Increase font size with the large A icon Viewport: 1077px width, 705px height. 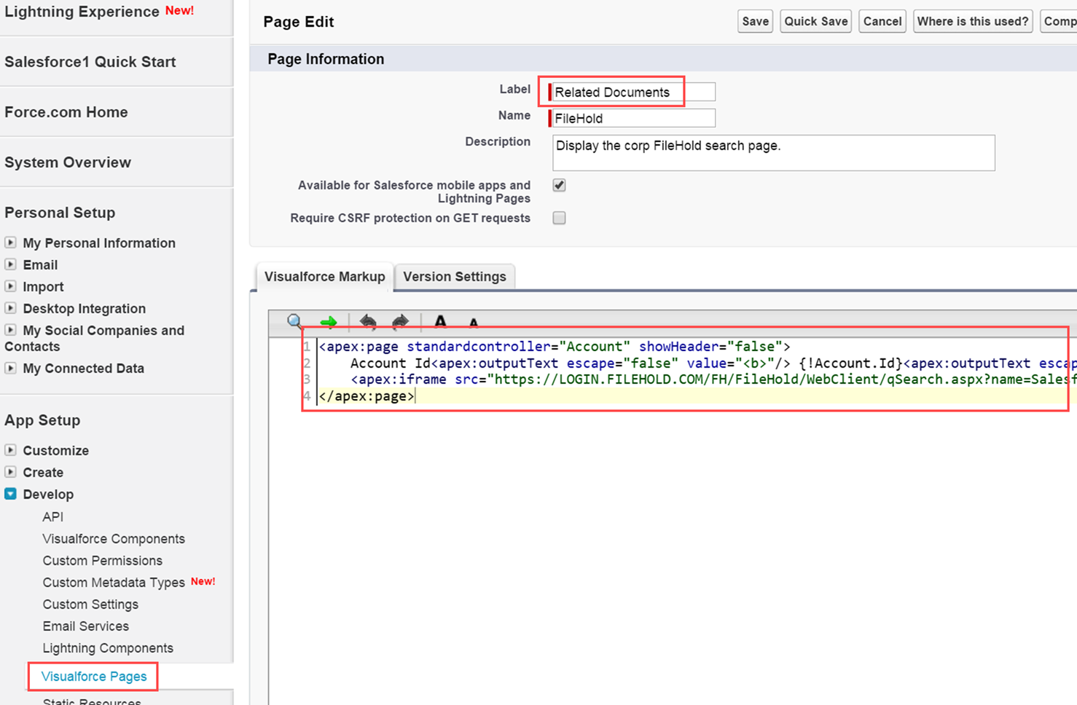440,321
